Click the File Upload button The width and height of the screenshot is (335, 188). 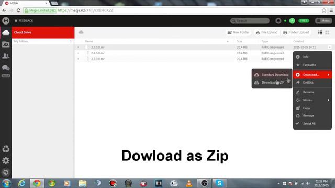coord(266,32)
